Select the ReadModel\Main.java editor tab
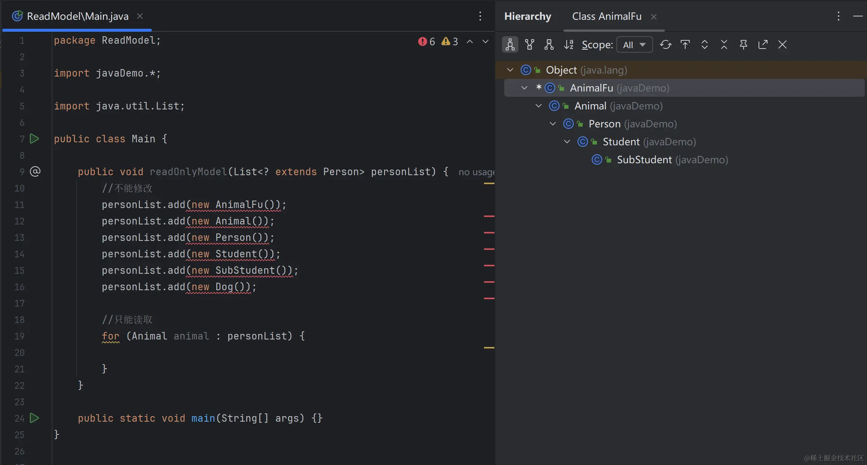This screenshot has height=465, width=867. click(x=77, y=16)
